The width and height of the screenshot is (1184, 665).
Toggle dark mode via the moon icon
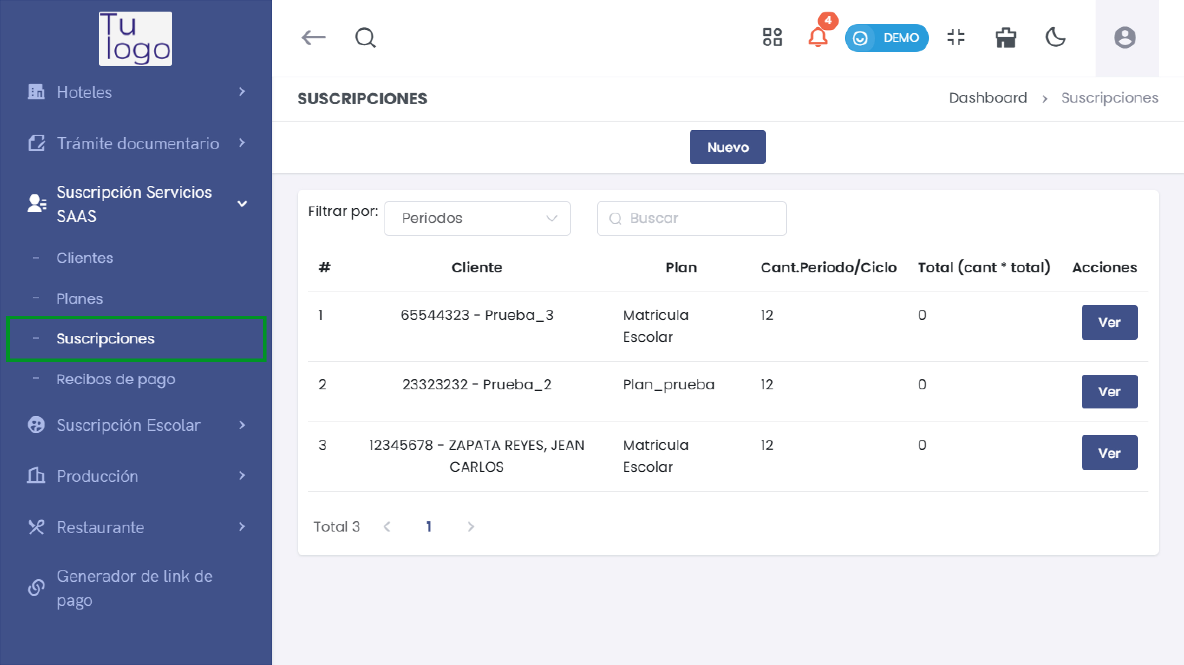[x=1055, y=38]
